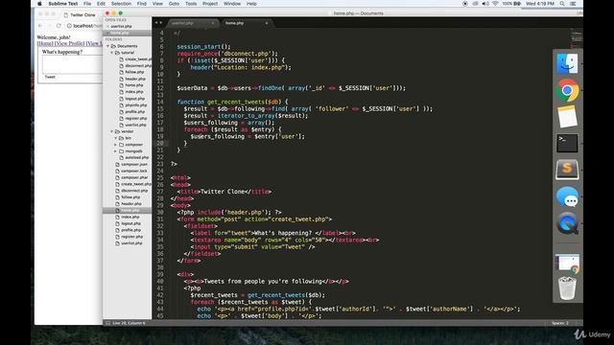Open the Notes app in the Dock
This screenshot has width=614, height=345.
[567, 117]
